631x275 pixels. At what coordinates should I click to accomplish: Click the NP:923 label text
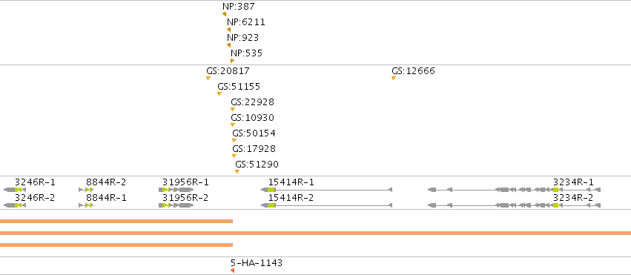(x=242, y=38)
